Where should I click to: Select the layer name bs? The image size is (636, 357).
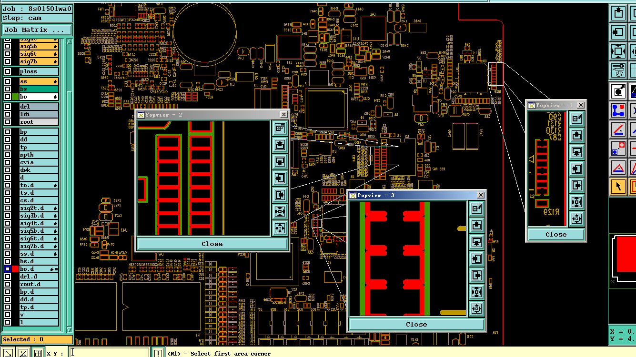pyautogui.click(x=39, y=89)
